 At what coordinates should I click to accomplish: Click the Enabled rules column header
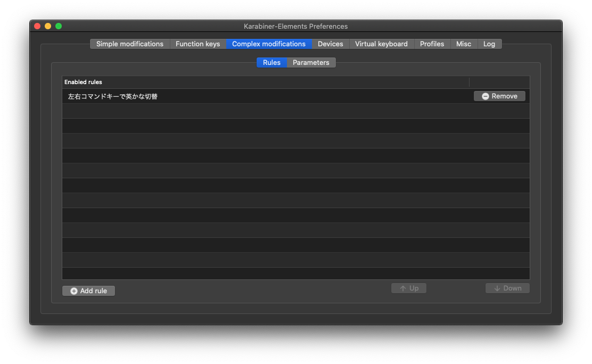pos(266,82)
